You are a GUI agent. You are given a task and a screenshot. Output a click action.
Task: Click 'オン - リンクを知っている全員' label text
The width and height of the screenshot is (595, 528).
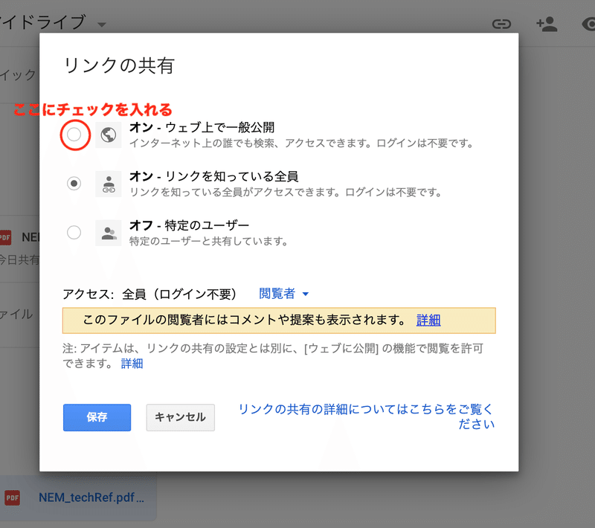(x=213, y=176)
